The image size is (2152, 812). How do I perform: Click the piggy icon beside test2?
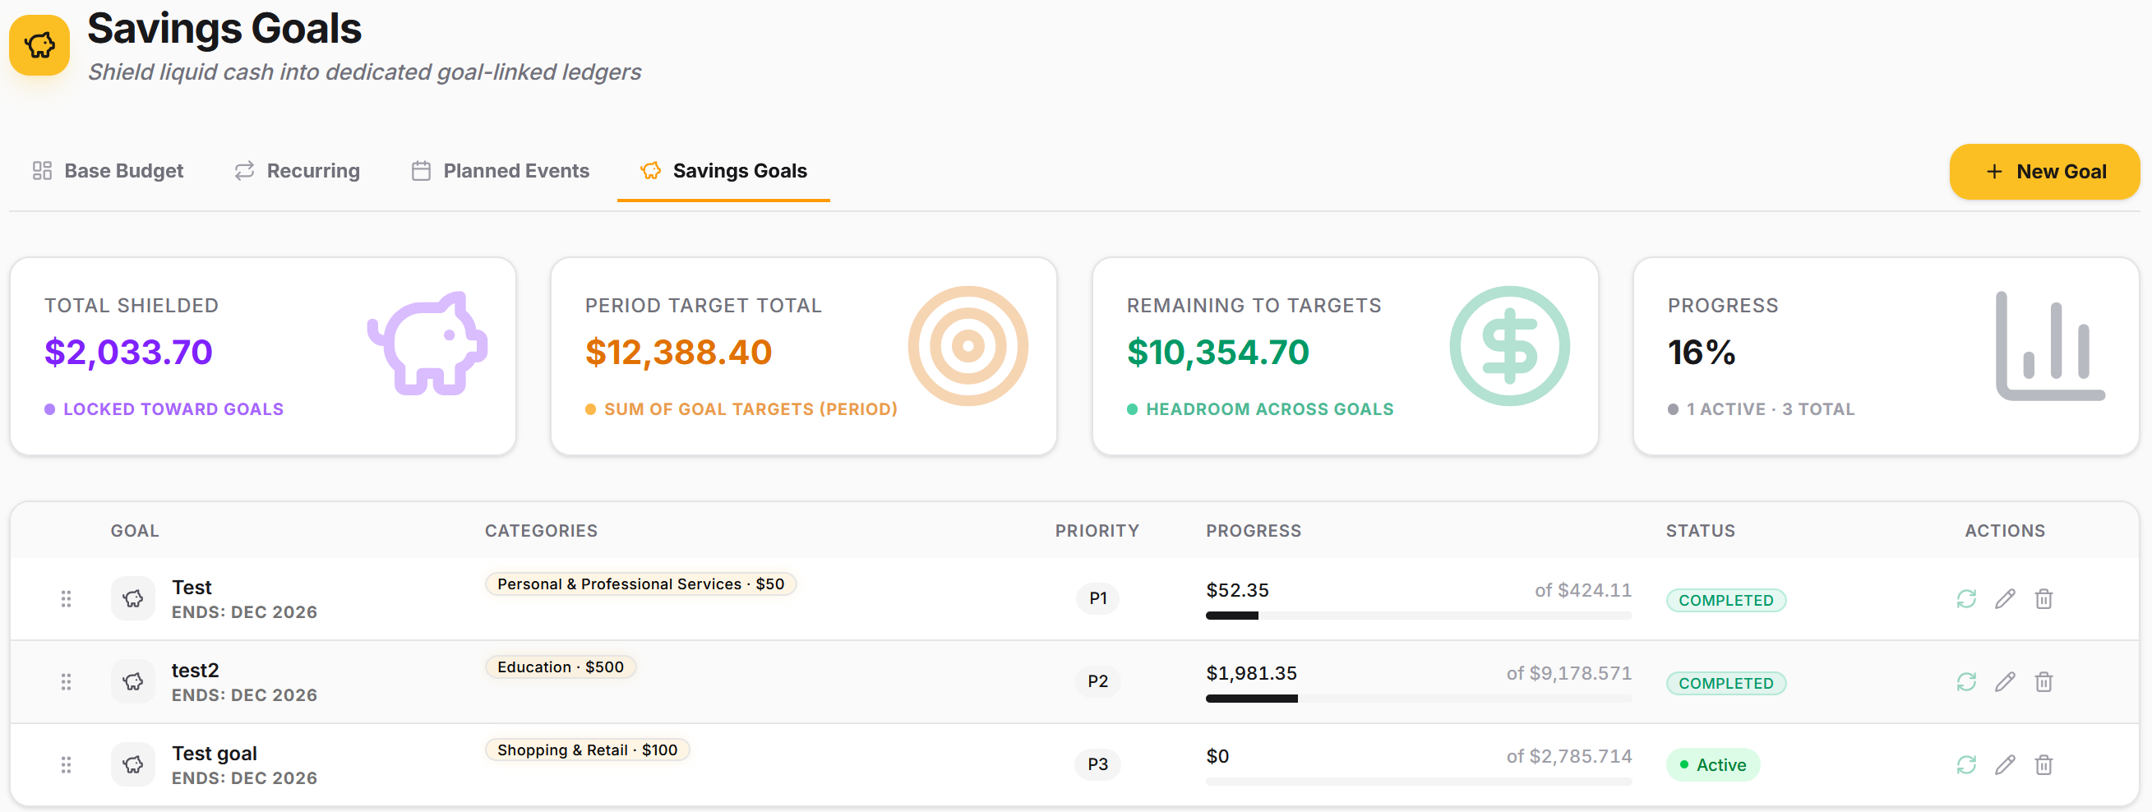[133, 681]
